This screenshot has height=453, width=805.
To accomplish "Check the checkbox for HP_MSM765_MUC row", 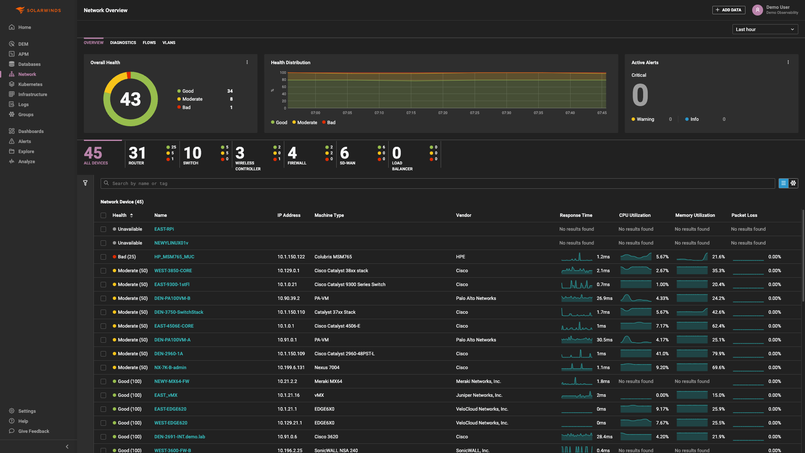I will (x=103, y=257).
